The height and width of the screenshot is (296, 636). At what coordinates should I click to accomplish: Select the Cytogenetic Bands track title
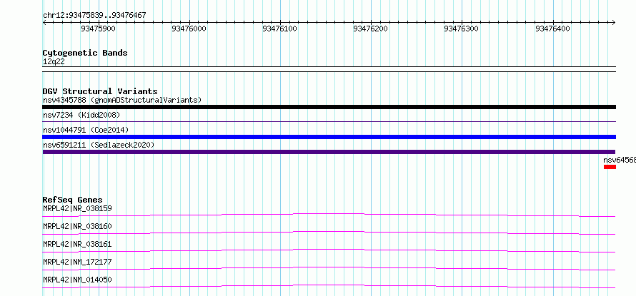tap(85, 53)
